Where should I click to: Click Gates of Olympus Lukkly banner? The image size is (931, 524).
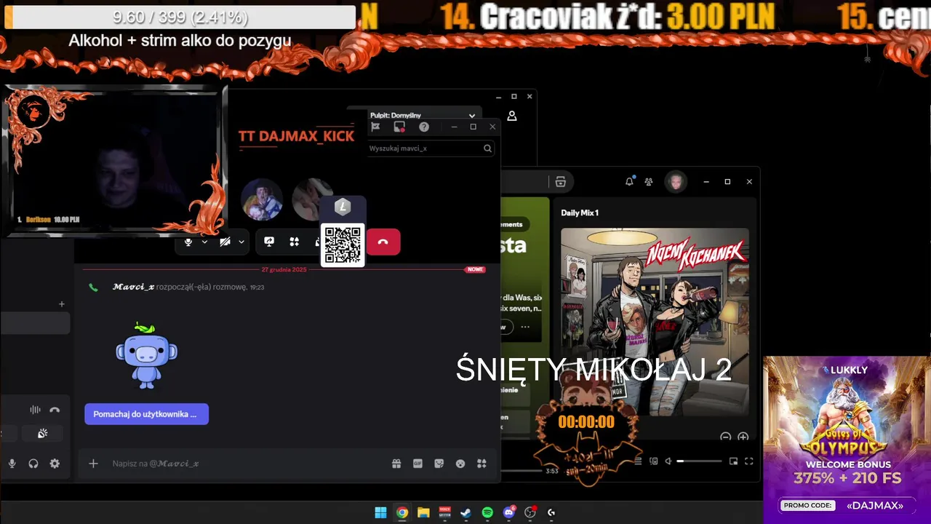tap(847, 440)
